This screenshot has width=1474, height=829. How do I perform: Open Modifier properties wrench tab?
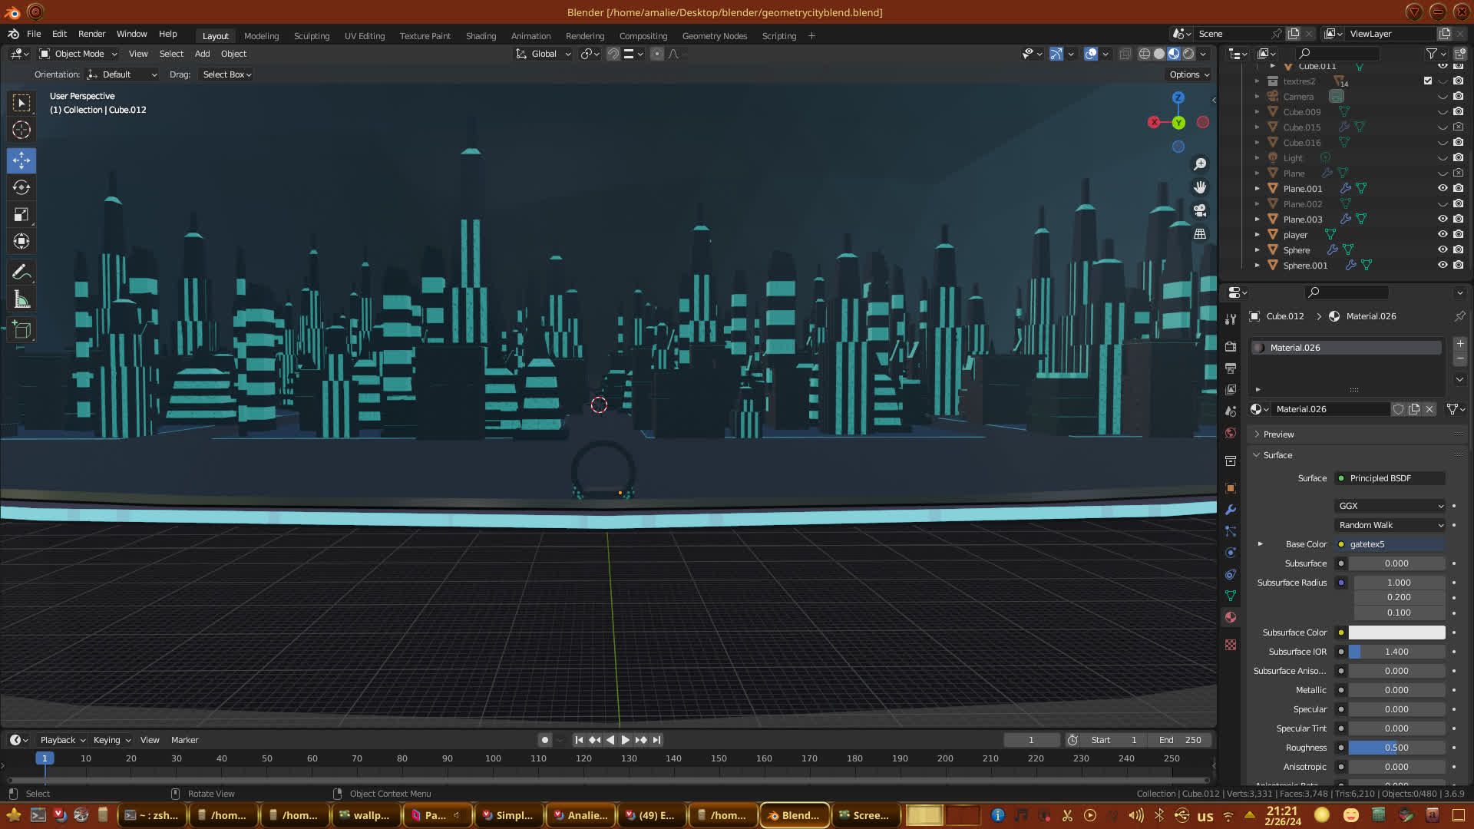[x=1231, y=510]
